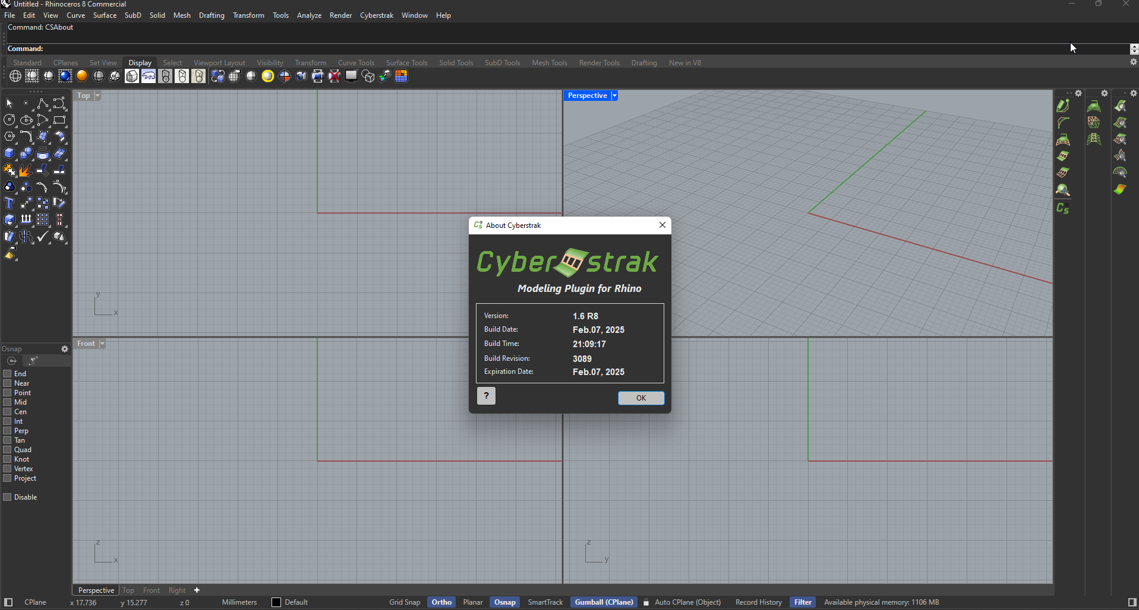The image size is (1139, 610).
Task: Click the CPlane coordinate label in status bar
Action: [35, 602]
